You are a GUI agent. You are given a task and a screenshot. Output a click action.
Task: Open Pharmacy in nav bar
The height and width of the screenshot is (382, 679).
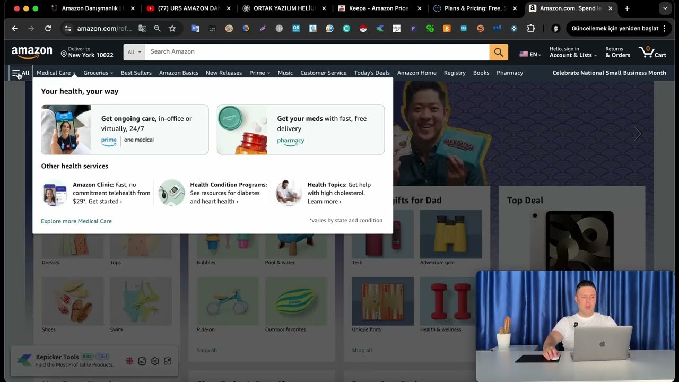(x=510, y=73)
